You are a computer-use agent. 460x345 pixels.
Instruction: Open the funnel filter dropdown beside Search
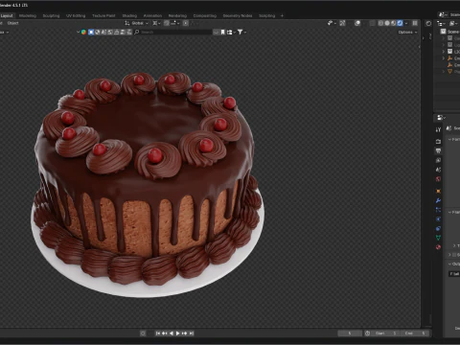click(242, 32)
